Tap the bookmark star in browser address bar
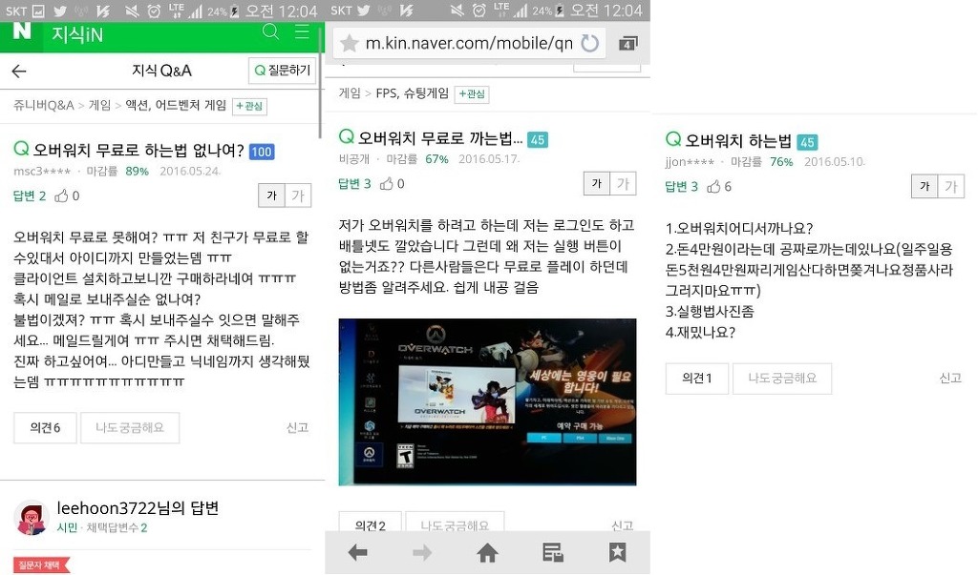978x575 pixels. click(x=350, y=43)
